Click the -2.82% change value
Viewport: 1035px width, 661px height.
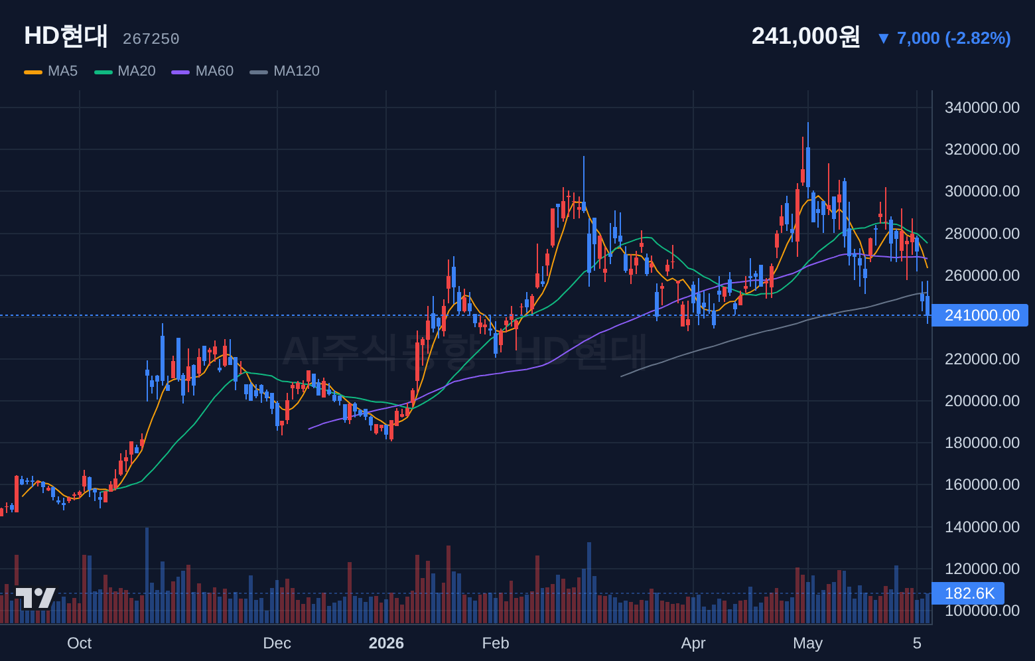coord(978,38)
